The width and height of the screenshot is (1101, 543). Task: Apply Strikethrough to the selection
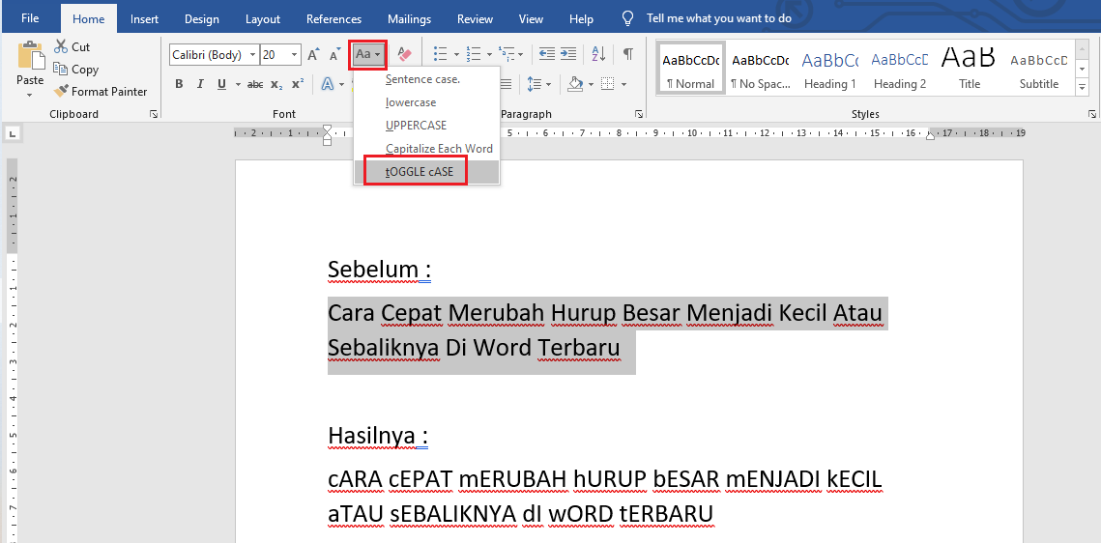255,84
